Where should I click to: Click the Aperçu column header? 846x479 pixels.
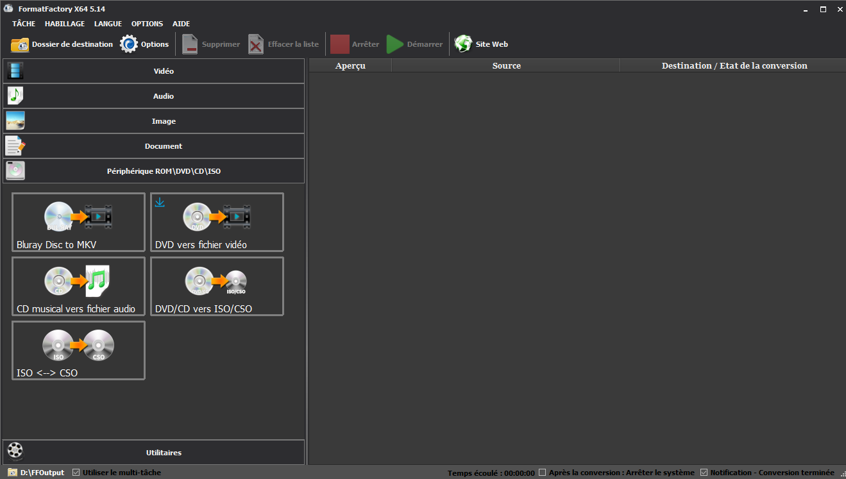350,65
